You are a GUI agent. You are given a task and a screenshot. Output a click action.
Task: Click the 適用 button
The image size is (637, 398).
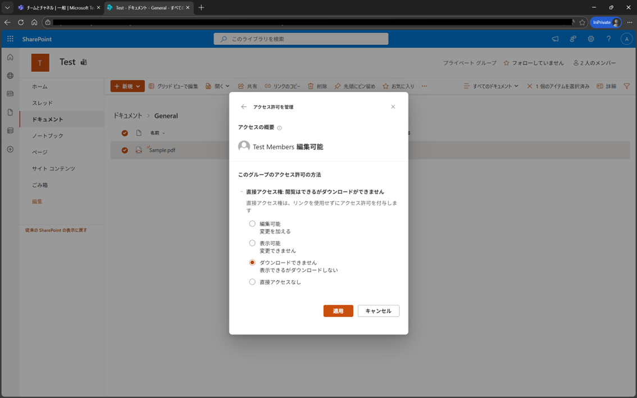point(338,310)
